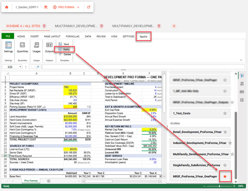Viewport: 248px width, 191px height.
Task: Open Outputs ribbon icon
Action: [49, 47]
